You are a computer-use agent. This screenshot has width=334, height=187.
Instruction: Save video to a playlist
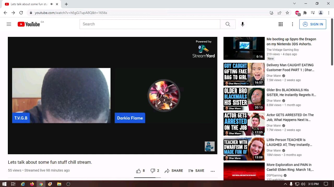click(196, 171)
